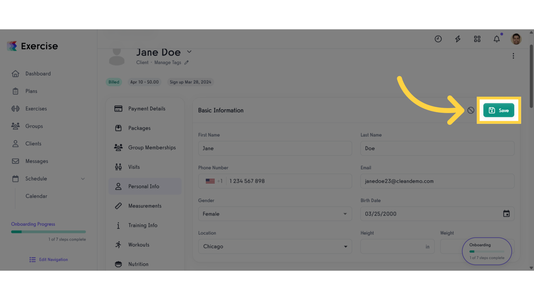Click the Onboarding Progress link
The height and width of the screenshot is (300, 534).
coord(33,224)
